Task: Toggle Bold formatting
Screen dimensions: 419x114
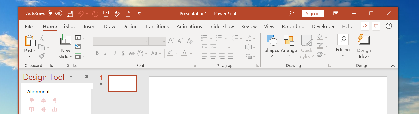Action: click(x=97, y=53)
